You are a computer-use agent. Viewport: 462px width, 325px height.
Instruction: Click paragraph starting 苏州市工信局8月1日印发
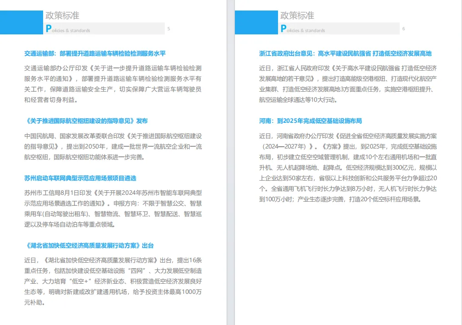click(113, 209)
